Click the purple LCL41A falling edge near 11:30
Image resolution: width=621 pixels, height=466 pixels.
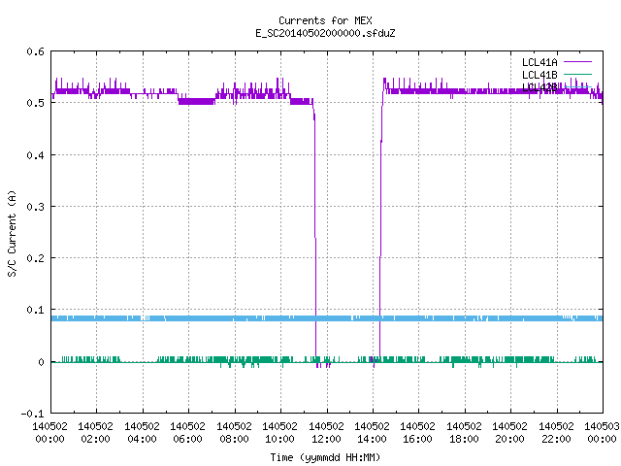pyautogui.click(x=315, y=230)
